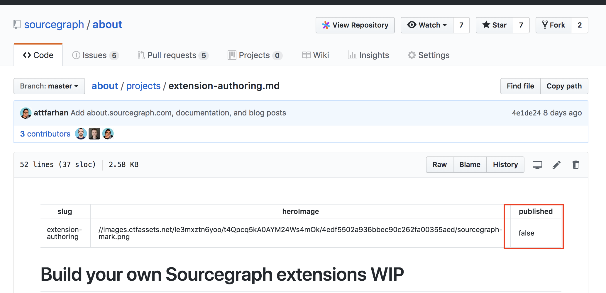View the forks count 2
The image size is (606, 293).
580,25
